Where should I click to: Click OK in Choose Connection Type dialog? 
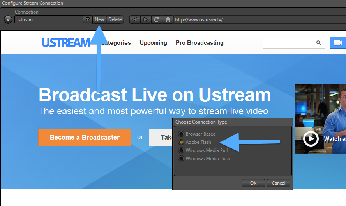point(253,183)
